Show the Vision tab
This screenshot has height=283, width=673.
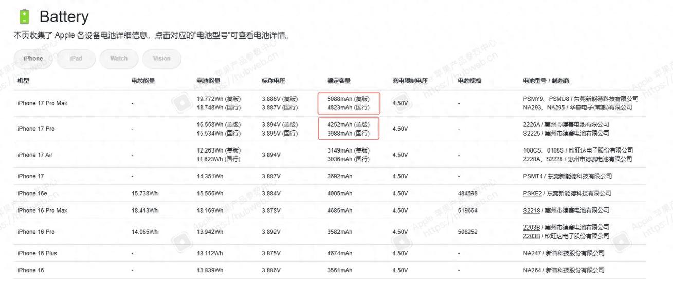pyautogui.click(x=161, y=59)
